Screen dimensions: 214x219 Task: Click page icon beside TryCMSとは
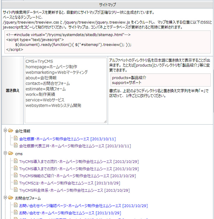tap(16, 182)
